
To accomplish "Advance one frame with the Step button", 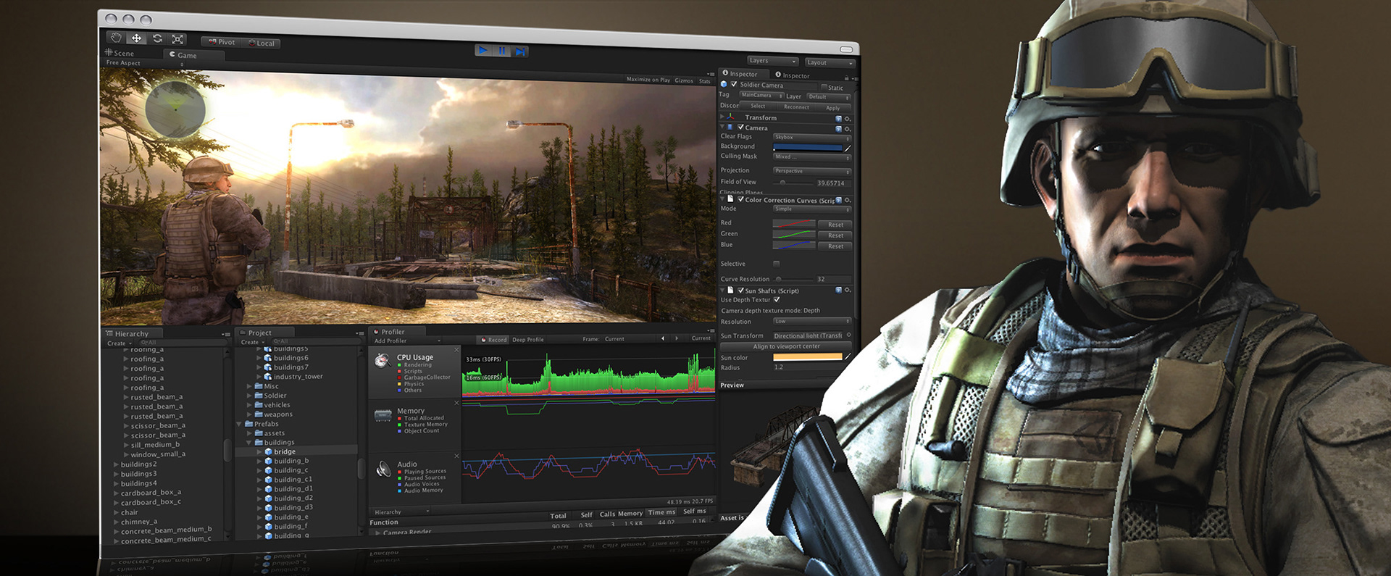I will [519, 51].
